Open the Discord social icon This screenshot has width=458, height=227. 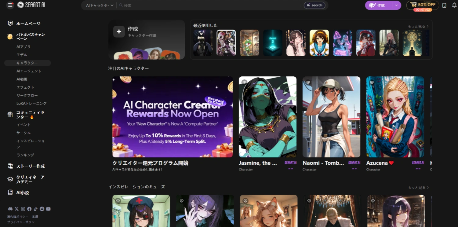click(10, 209)
